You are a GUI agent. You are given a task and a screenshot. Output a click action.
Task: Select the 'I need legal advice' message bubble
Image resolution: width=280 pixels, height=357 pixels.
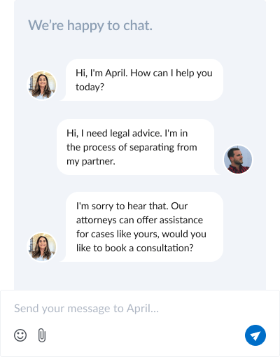138,147
